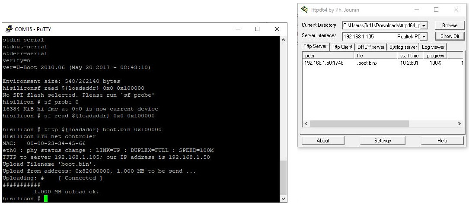This screenshot has height=205, width=469.
Task: Open the DHCP server tab
Action: (371, 47)
